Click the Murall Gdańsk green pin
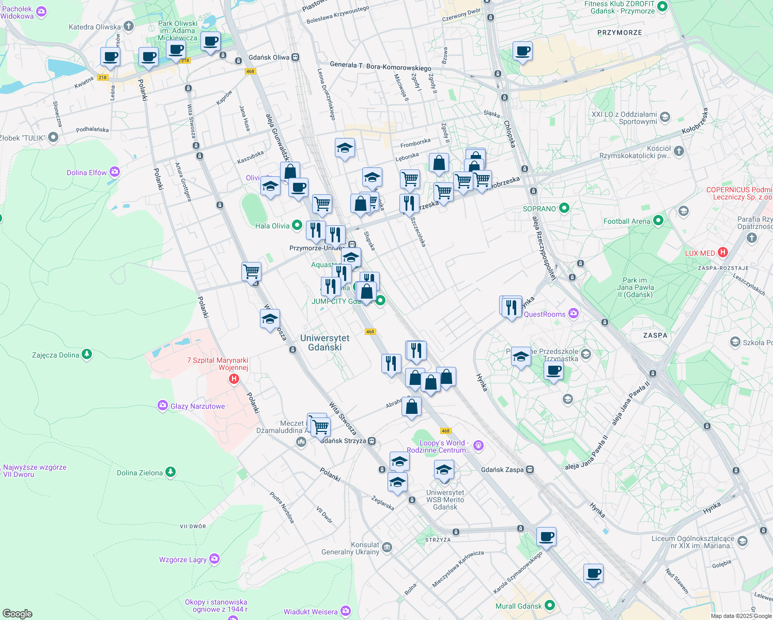773x620 pixels. click(549, 606)
